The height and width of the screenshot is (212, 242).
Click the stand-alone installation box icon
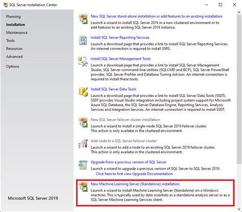(83, 19)
